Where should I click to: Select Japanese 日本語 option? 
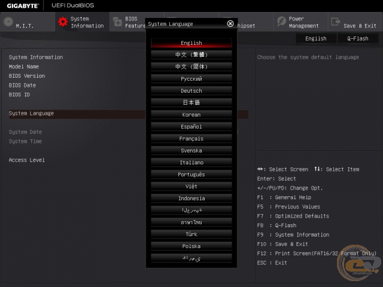coord(191,103)
